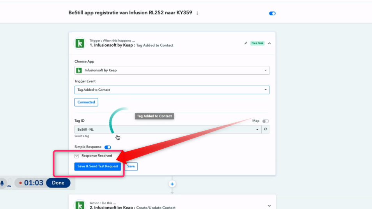Collapse the trigger step chevron

(x=269, y=43)
